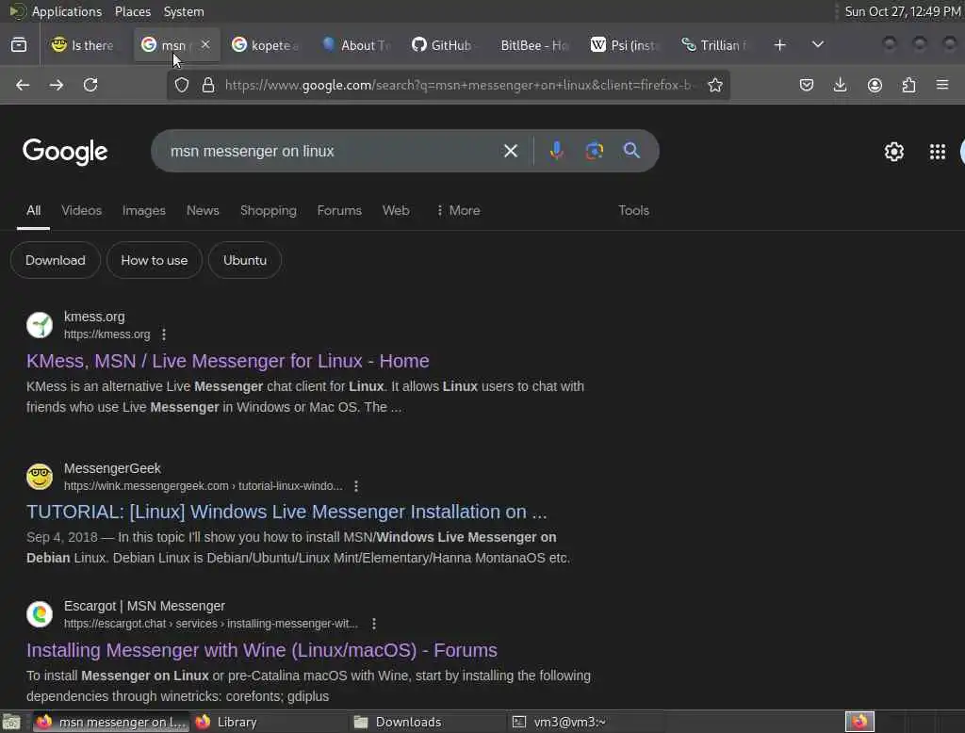
Task: Open TUTORIAL Windows Live Messenger Installation link
Action: 286,512
